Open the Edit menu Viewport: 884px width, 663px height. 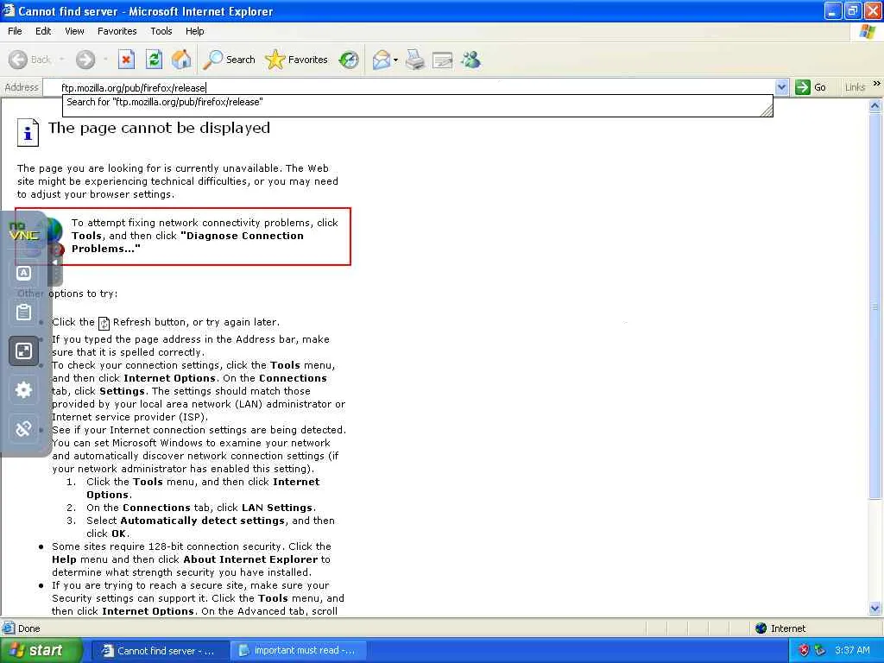click(43, 31)
